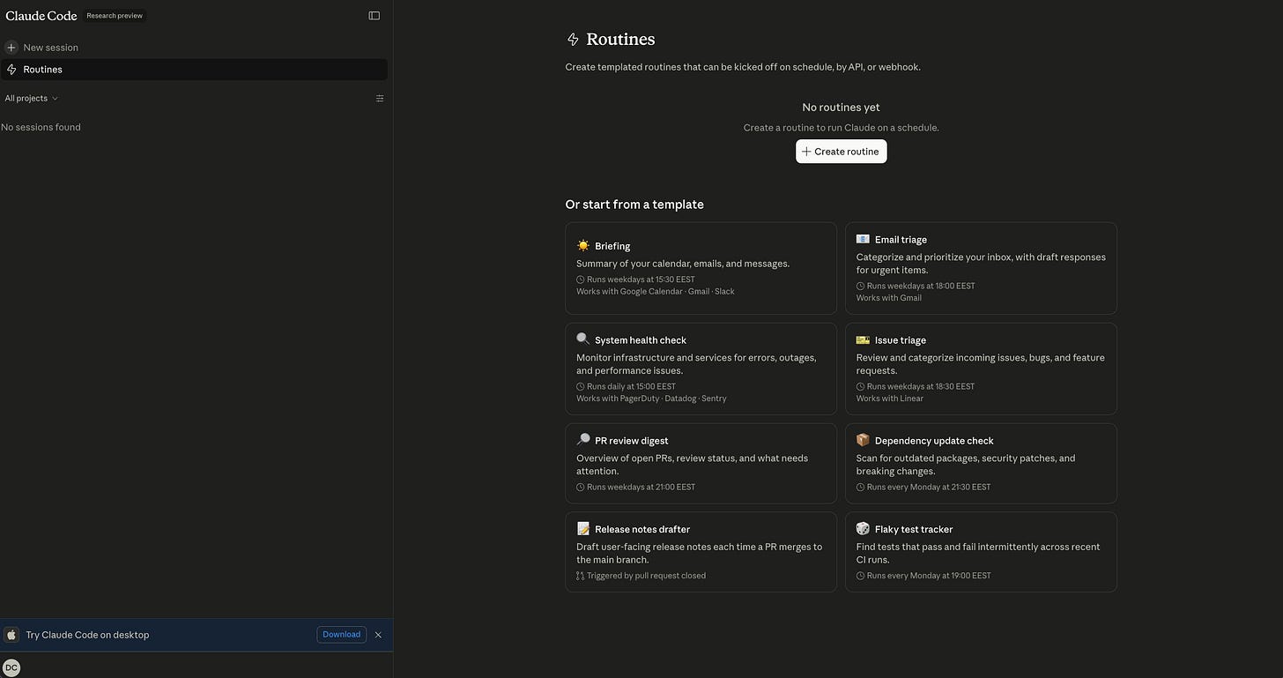Screen dimensions: 1283x678
Task: Click 'Or start from a template' heading
Action: click(x=634, y=205)
